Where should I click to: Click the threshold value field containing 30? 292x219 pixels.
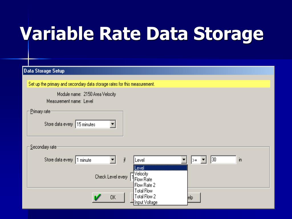[223, 160]
